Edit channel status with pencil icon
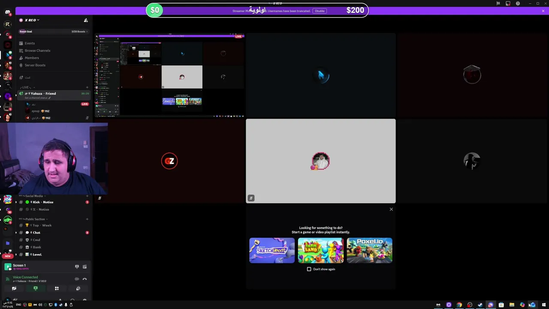Viewport: 549px width, 309px height. click(x=49, y=98)
